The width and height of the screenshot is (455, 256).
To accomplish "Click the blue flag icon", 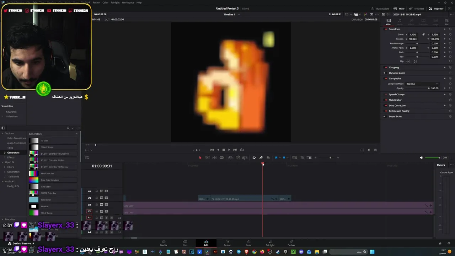I will 276,158.
